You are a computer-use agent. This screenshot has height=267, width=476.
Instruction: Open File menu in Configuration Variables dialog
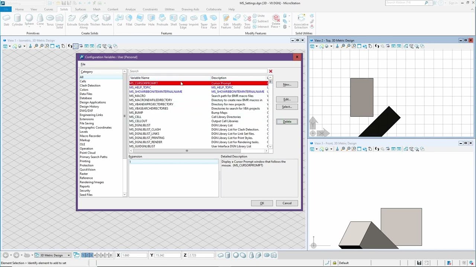(x=83, y=64)
